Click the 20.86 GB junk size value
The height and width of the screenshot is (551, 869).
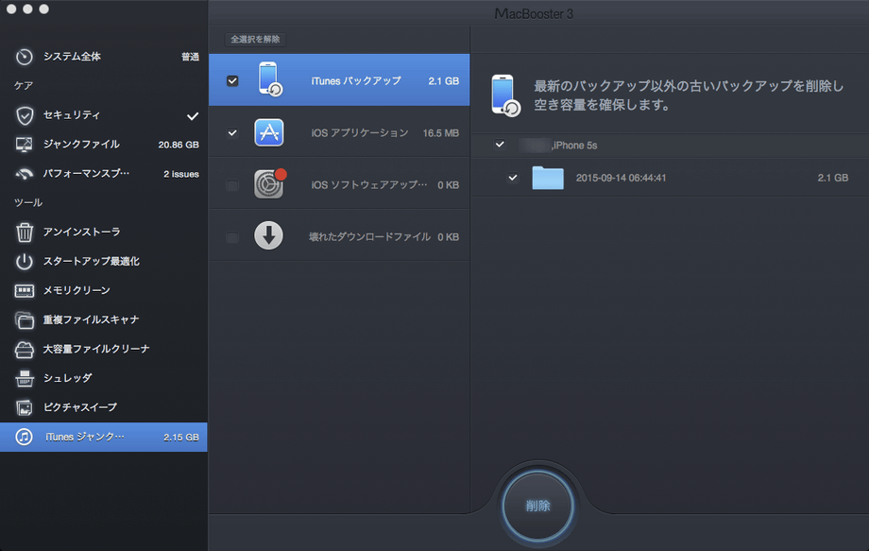(179, 145)
